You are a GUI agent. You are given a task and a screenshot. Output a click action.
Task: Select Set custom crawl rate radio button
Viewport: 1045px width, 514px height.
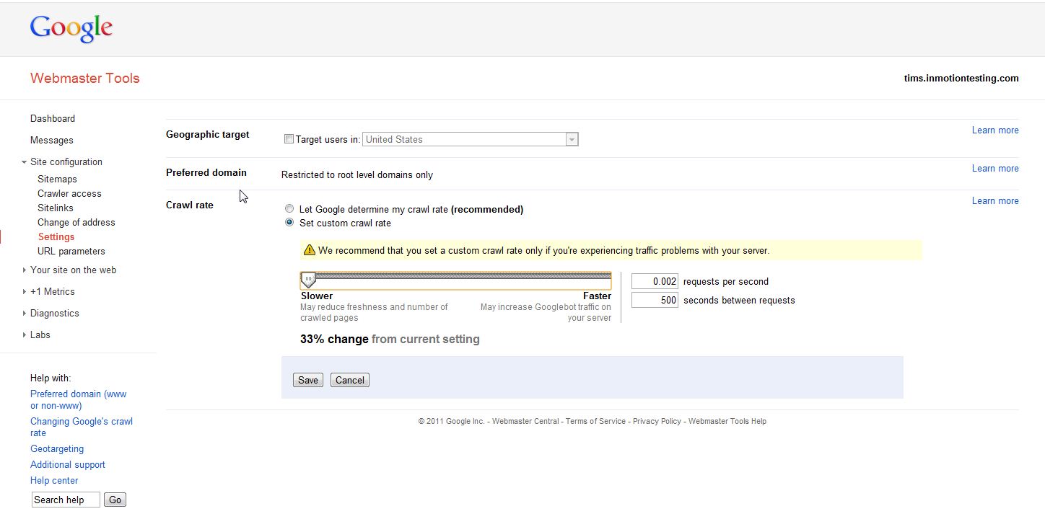point(289,223)
